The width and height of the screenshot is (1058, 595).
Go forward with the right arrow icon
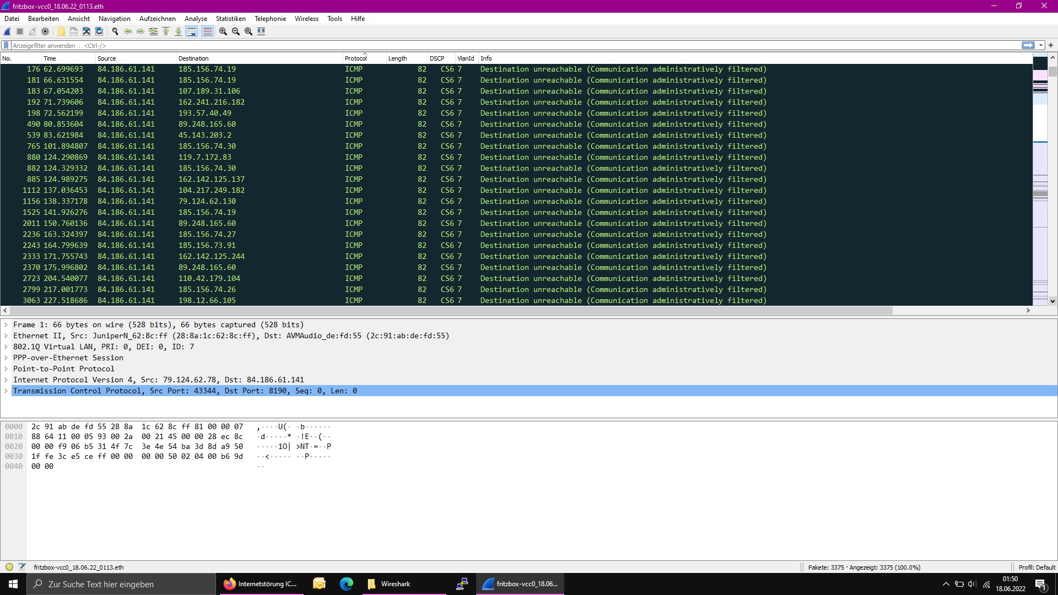pyautogui.click(x=141, y=31)
